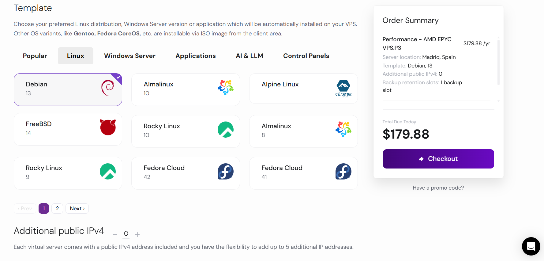Click the Almalinux 10 colorful logo
The width and height of the screenshot is (544, 261).
tap(226, 87)
